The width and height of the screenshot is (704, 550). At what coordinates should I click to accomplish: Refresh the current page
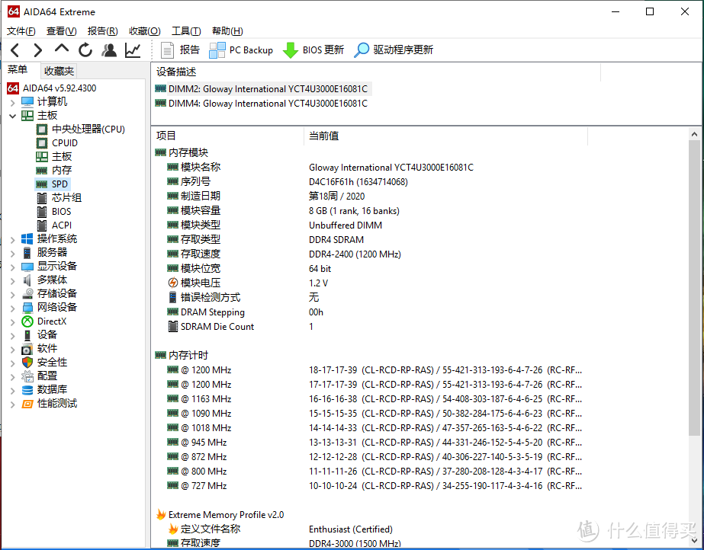coord(85,50)
